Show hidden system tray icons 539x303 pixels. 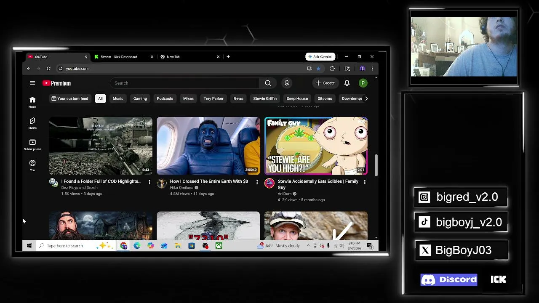[x=308, y=246]
